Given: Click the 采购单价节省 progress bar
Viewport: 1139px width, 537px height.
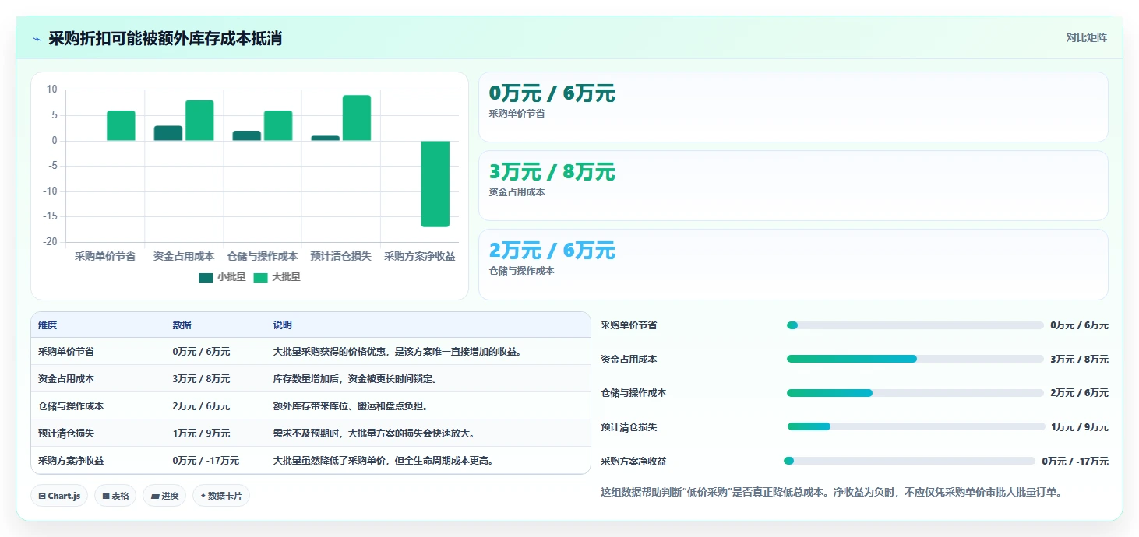Looking at the screenshot, I should coord(915,325).
